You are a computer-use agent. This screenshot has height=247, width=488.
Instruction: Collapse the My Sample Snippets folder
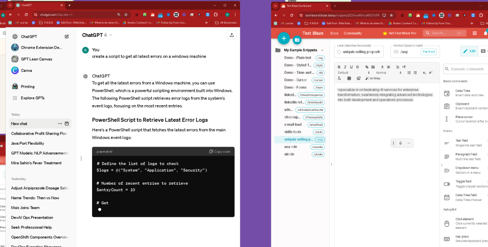(x=322, y=50)
